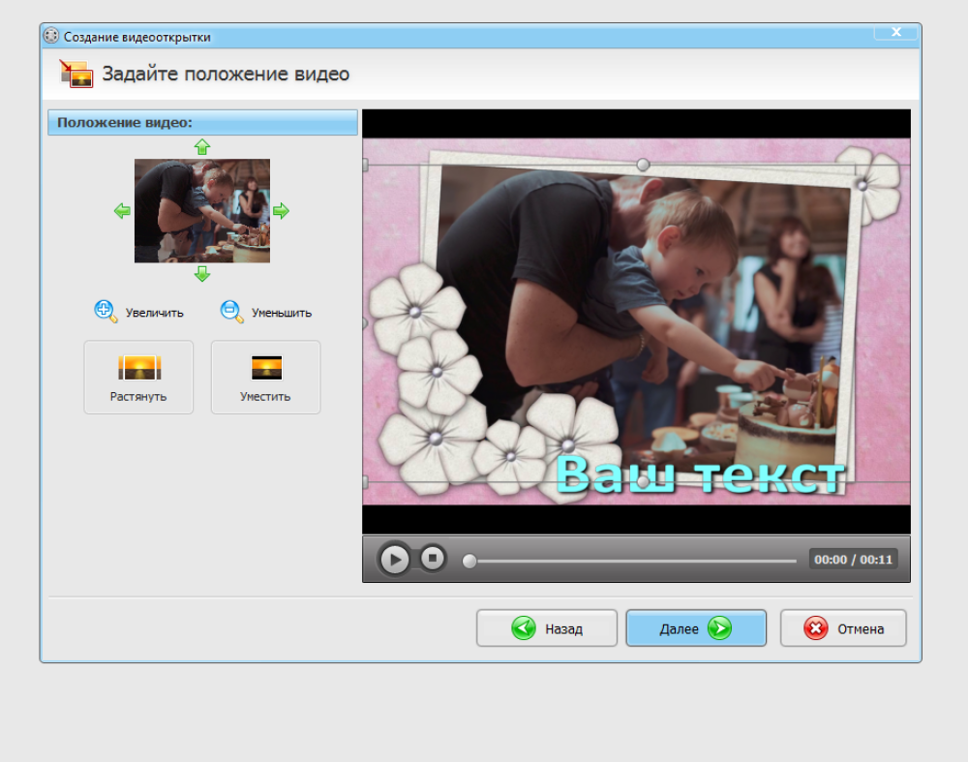The image size is (968, 762).
Task: Zoom out with the Уменьшить magnifier
Action: pyautogui.click(x=231, y=311)
